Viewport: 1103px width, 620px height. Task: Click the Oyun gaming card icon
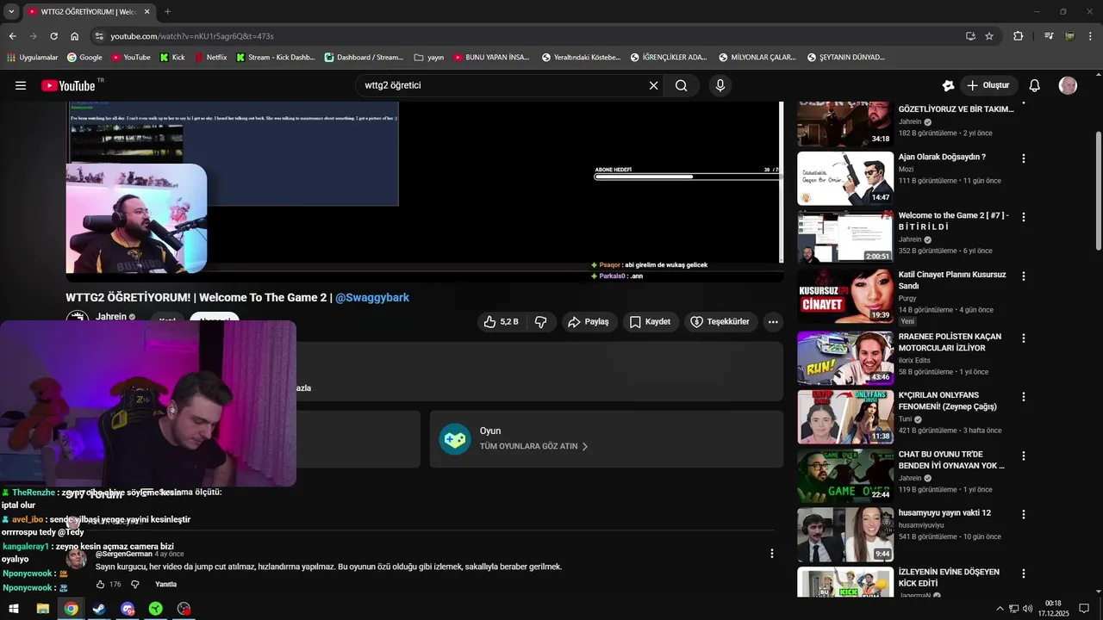455,439
